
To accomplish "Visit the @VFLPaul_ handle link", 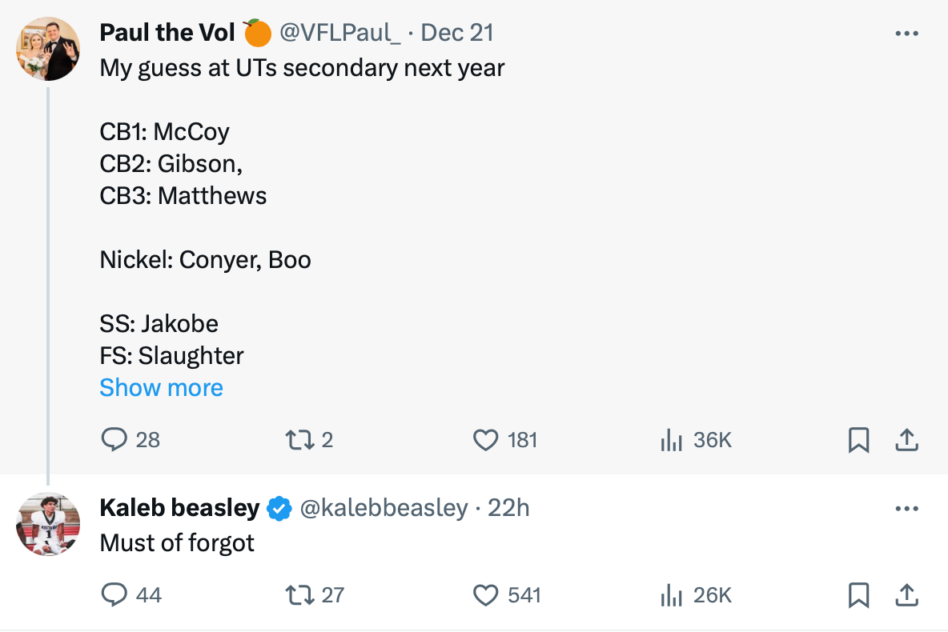I will pos(339,33).
